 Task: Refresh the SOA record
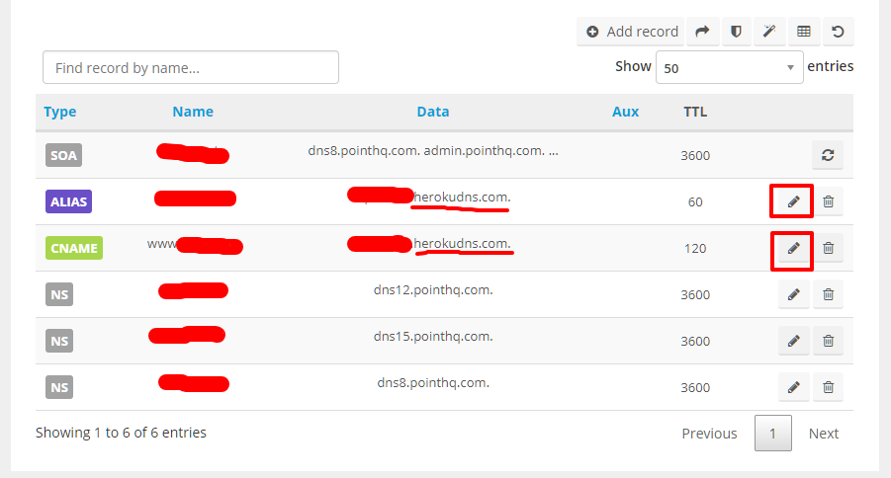(828, 155)
